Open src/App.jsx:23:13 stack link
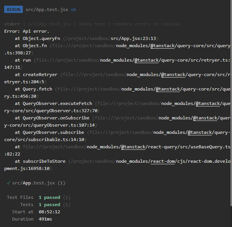 point(133,38)
